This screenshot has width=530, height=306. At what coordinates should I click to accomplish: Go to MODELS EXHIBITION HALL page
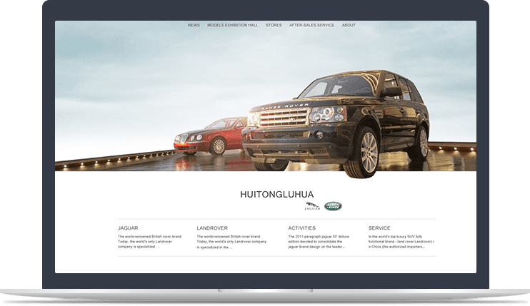[x=233, y=26]
